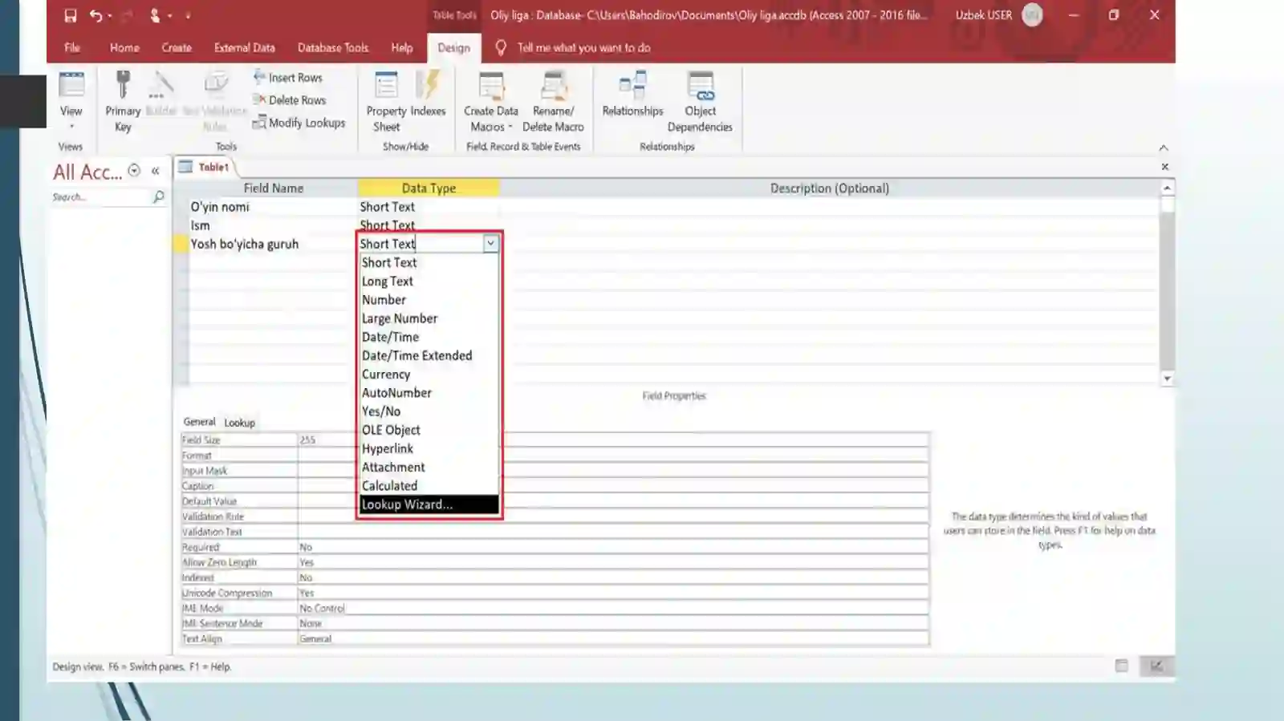Select the Table1 document tab
Viewport: 1284px width, 721px height.
[x=207, y=167]
